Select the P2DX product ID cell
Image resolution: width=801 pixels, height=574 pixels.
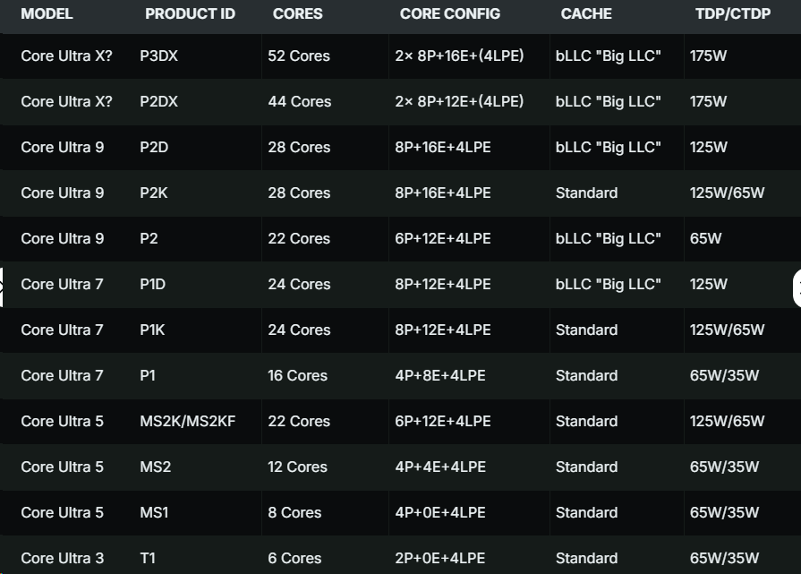click(159, 101)
